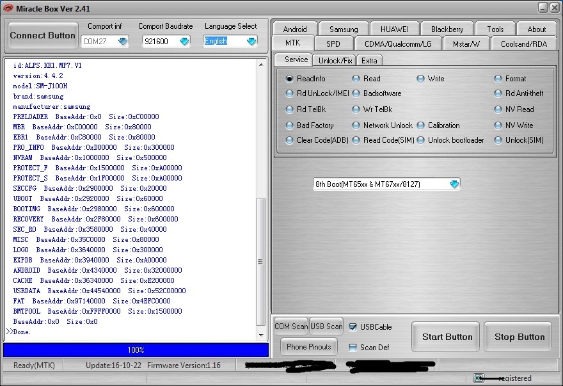Click the Miracle Box eye logo icon

pos(8,8)
